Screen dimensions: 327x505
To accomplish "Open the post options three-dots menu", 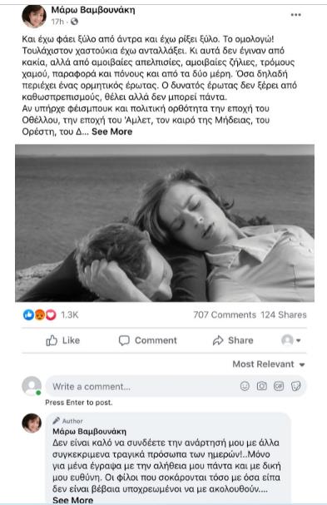I will tap(295, 15).
